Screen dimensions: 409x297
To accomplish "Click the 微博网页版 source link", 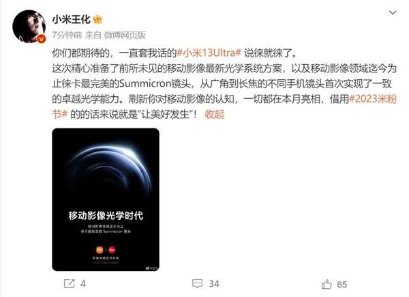I will click(x=125, y=35).
